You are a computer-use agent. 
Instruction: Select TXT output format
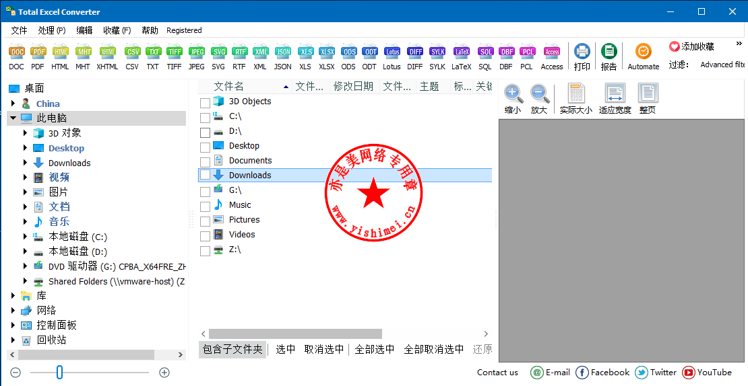tap(153, 57)
